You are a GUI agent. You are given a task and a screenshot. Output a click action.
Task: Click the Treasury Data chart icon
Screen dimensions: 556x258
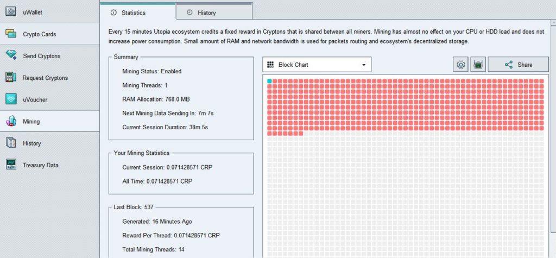pyautogui.click(x=11, y=165)
